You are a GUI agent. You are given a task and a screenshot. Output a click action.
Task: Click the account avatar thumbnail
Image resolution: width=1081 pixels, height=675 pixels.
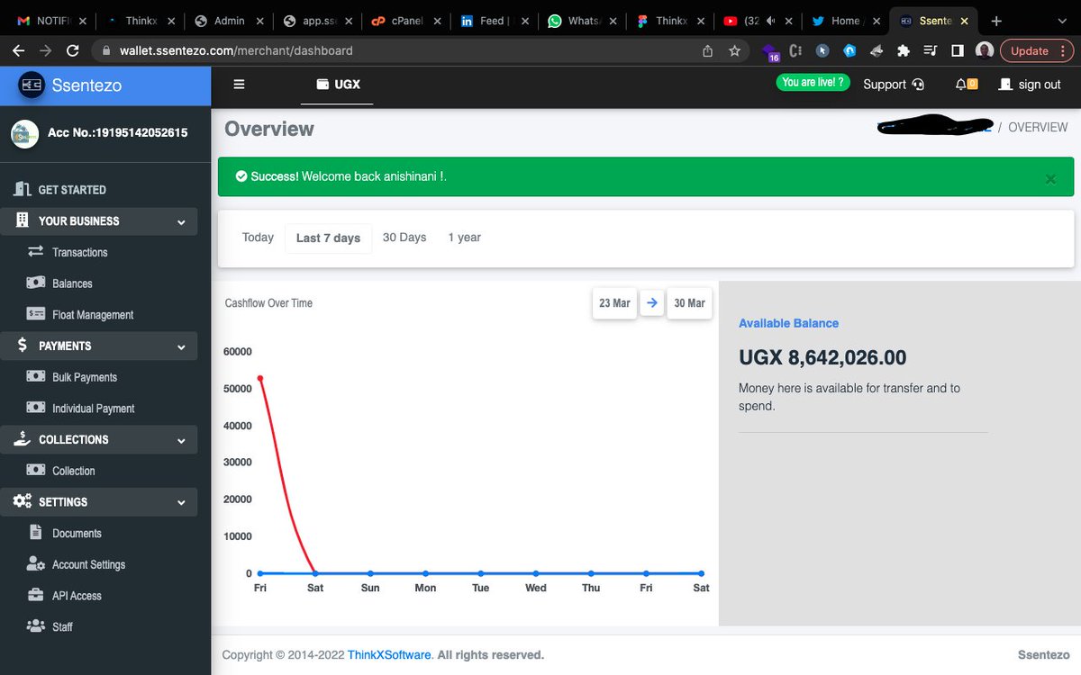click(x=24, y=133)
